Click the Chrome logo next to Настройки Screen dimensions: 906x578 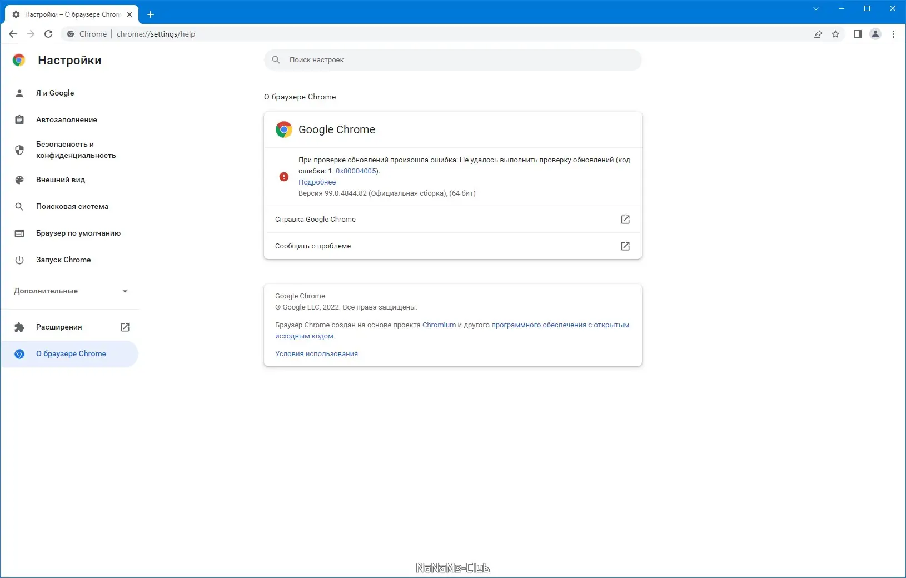[19, 61]
